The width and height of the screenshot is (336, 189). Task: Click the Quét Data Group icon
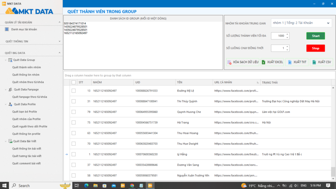[10, 60]
